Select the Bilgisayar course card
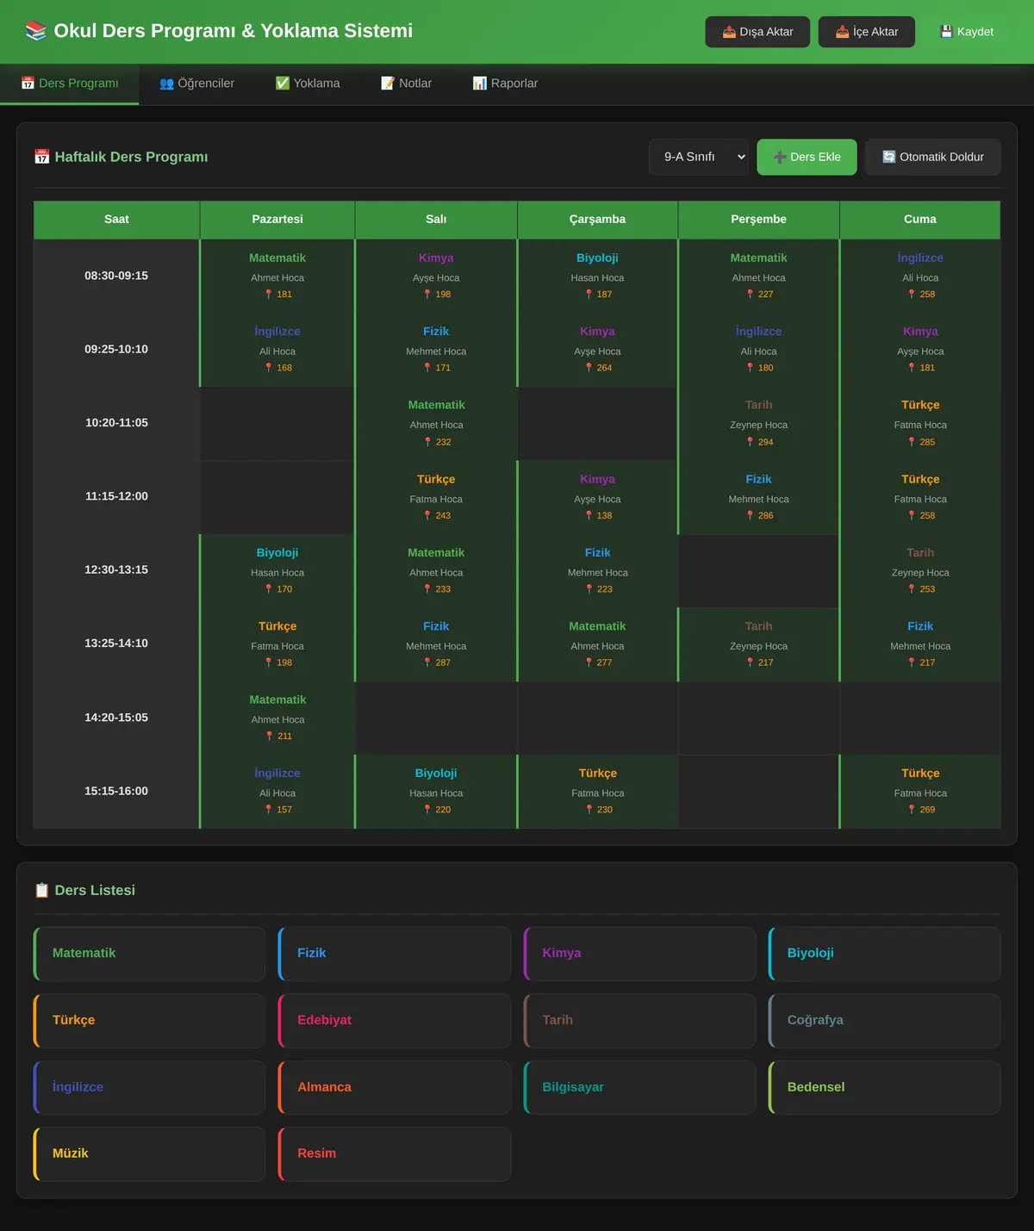 click(639, 1087)
